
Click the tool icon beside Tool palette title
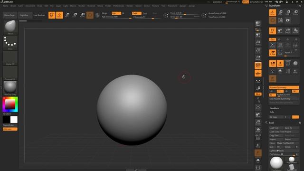pos(266,123)
